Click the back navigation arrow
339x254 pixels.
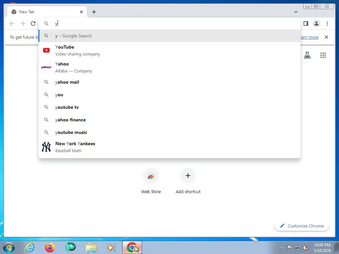click(x=12, y=23)
